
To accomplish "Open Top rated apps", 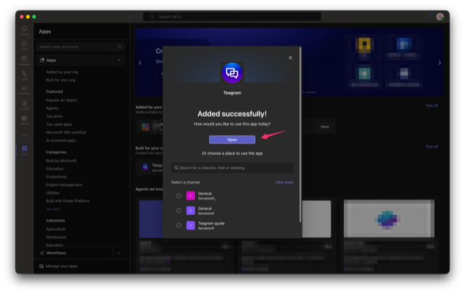I will [59, 124].
